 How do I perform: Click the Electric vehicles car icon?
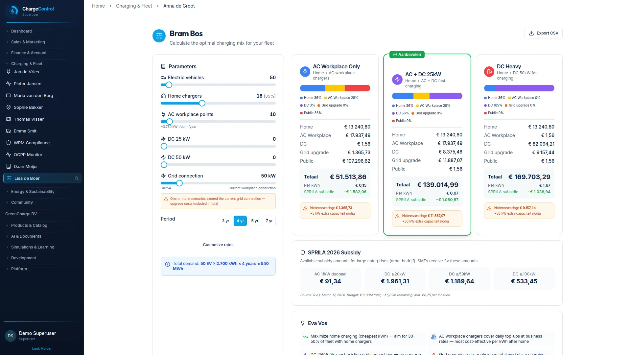pyautogui.click(x=163, y=78)
